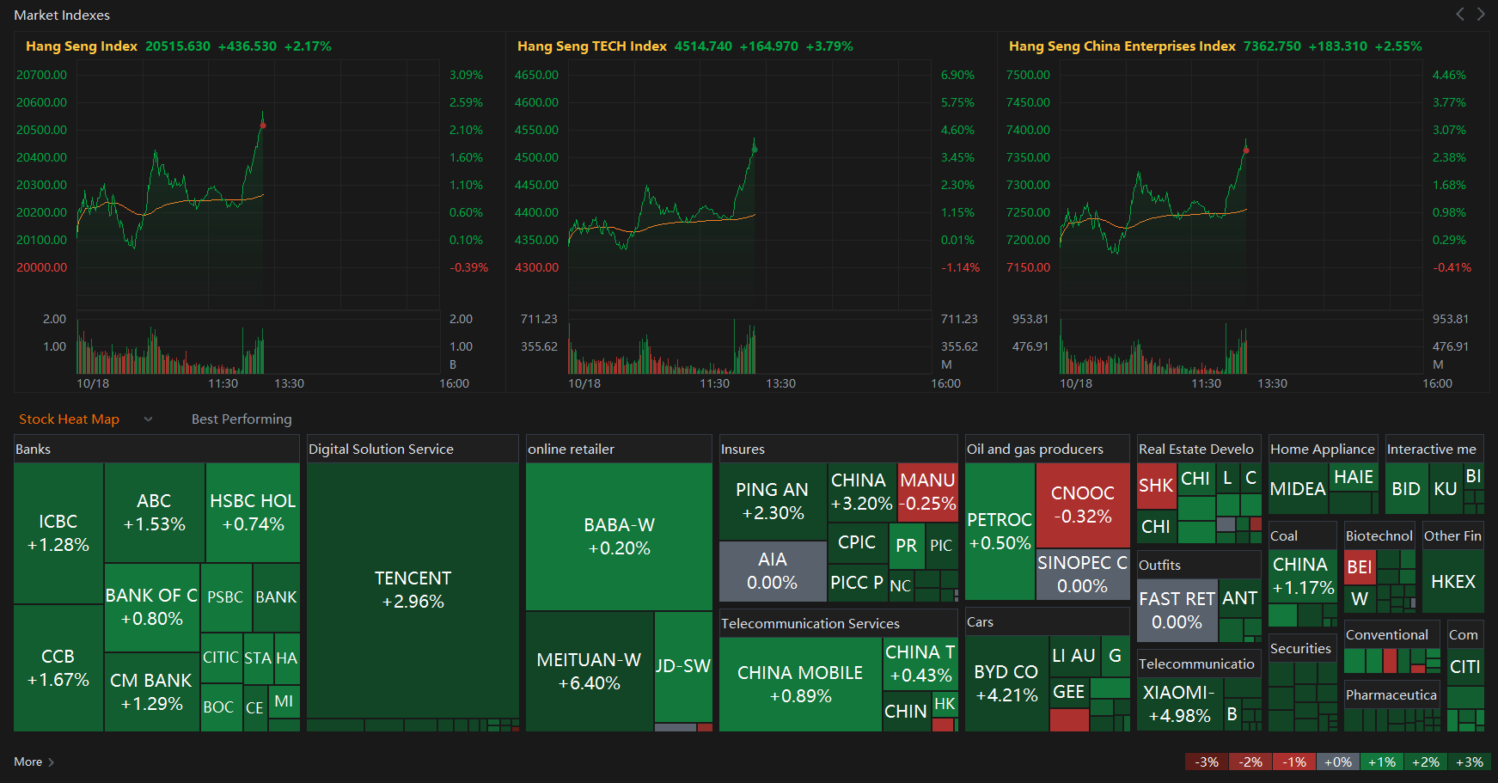Image resolution: width=1498 pixels, height=783 pixels.
Task: Open the MEITUAN-W heat map tile
Action: (x=590, y=671)
